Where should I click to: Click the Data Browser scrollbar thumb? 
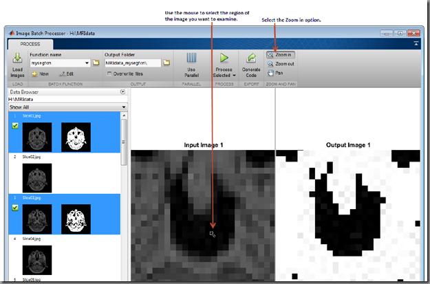coord(124,142)
